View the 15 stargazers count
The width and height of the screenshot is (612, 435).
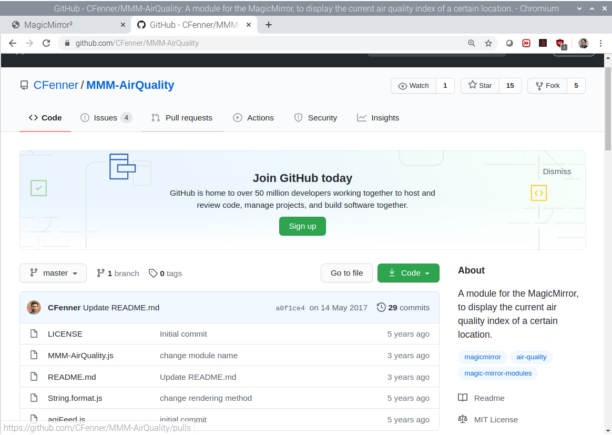510,86
